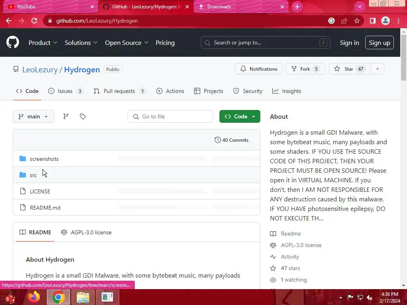Open the README.md file
This screenshot has width=407, height=305.
(45, 208)
